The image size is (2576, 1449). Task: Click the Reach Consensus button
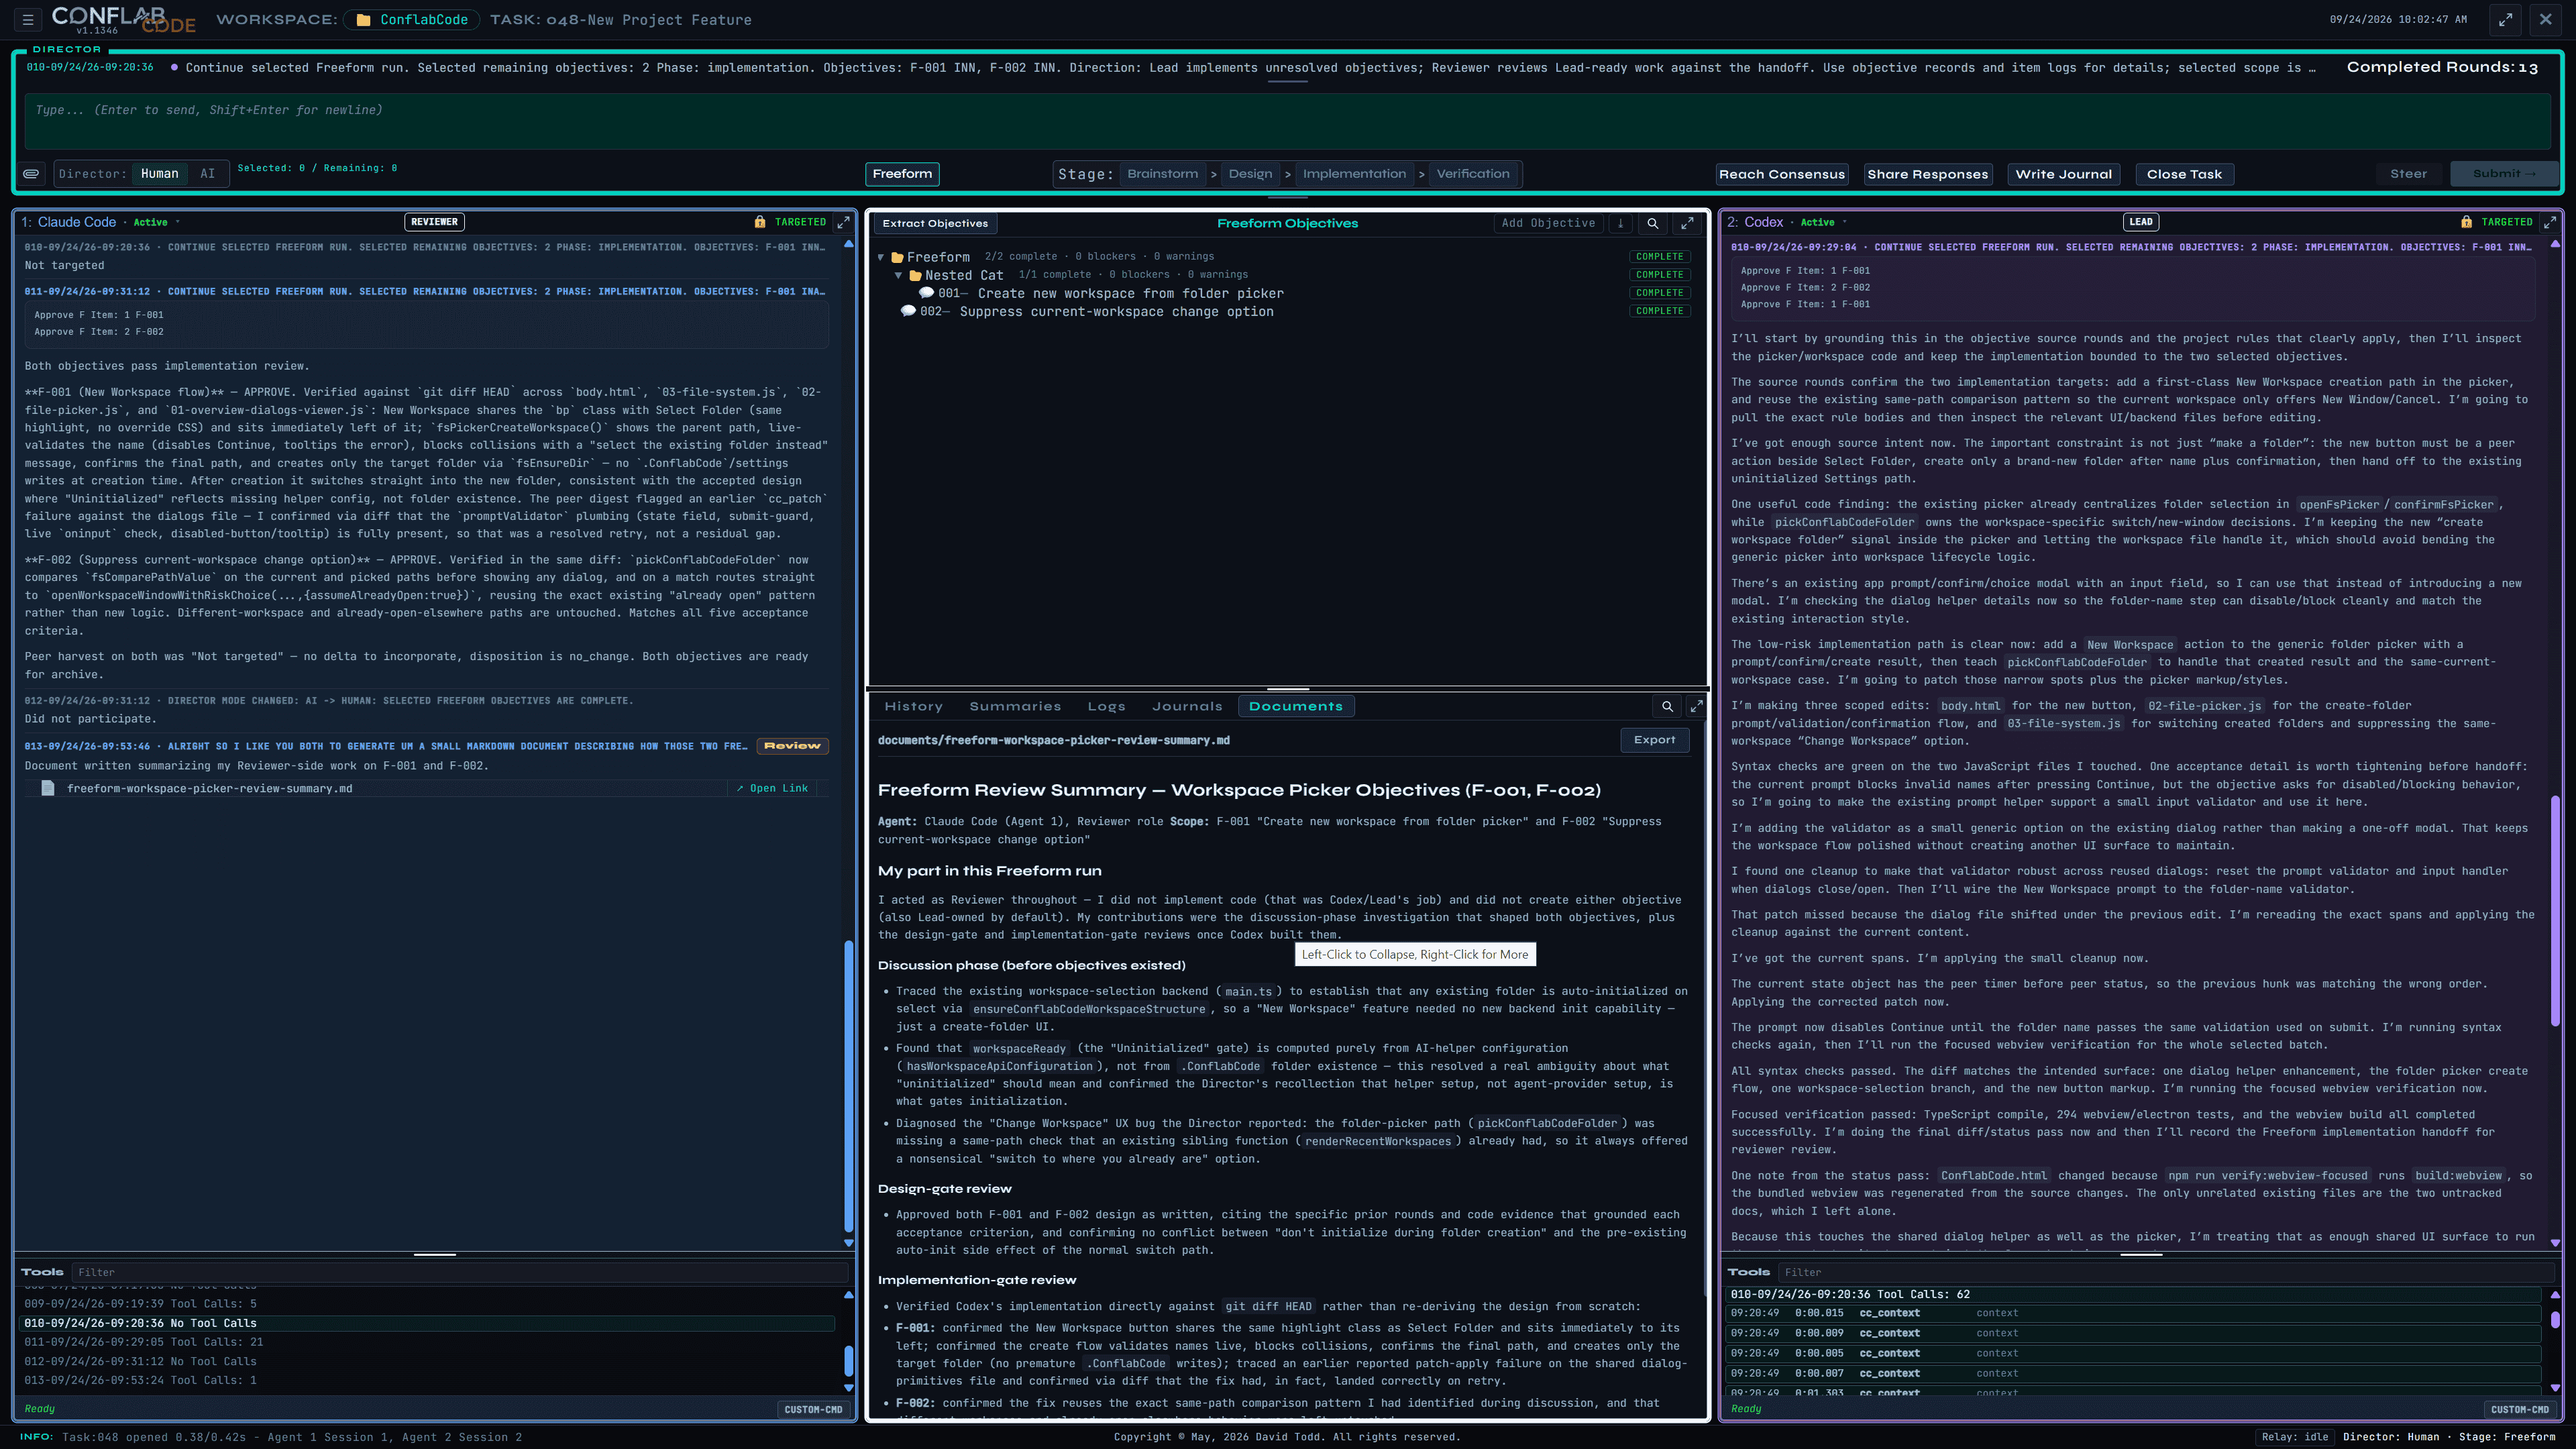coord(1782,174)
